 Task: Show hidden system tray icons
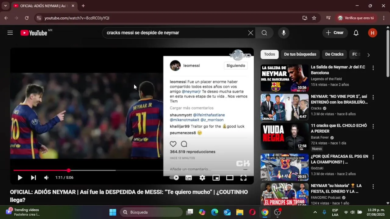[315, 212]
